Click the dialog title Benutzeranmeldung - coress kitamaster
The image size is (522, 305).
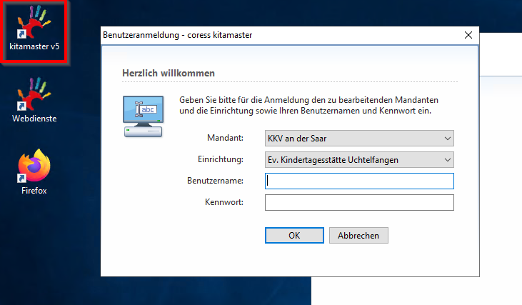point(177,35)
